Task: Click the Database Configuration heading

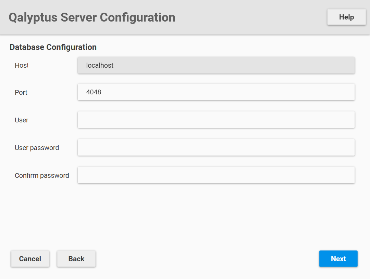Action: coord(53,47)
